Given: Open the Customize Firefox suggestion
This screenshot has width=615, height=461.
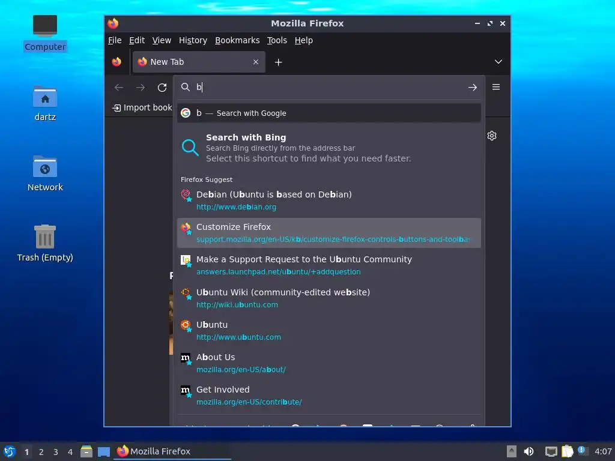Looking at the screenshot, I should tap(329, 233).
